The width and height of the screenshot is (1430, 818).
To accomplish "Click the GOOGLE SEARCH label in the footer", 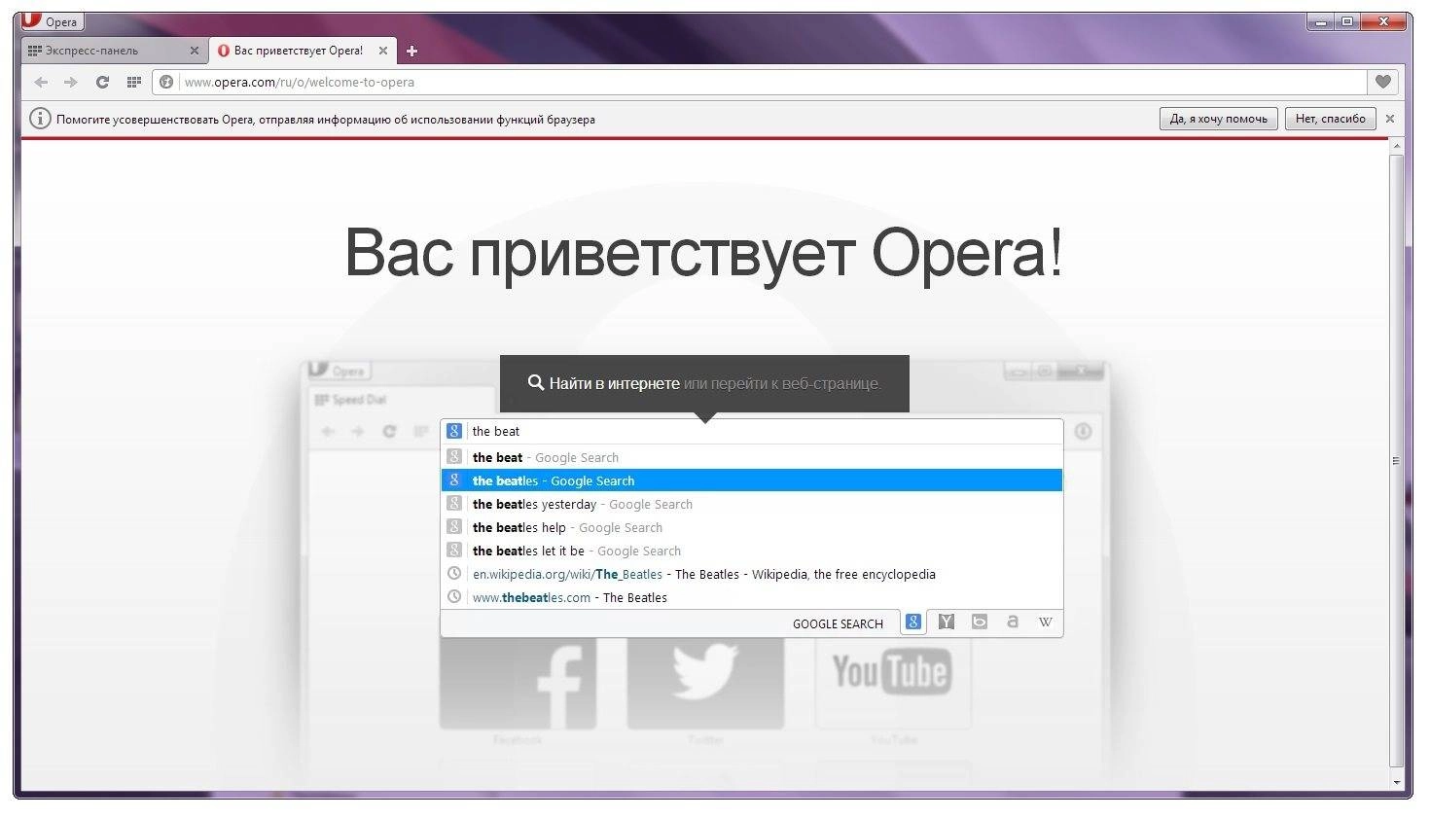I will (838, 623).
